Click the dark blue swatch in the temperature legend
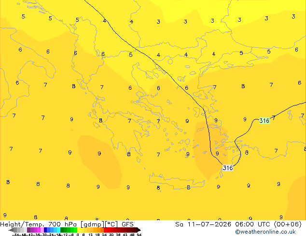The image size is (306, 236). point(45,230)
